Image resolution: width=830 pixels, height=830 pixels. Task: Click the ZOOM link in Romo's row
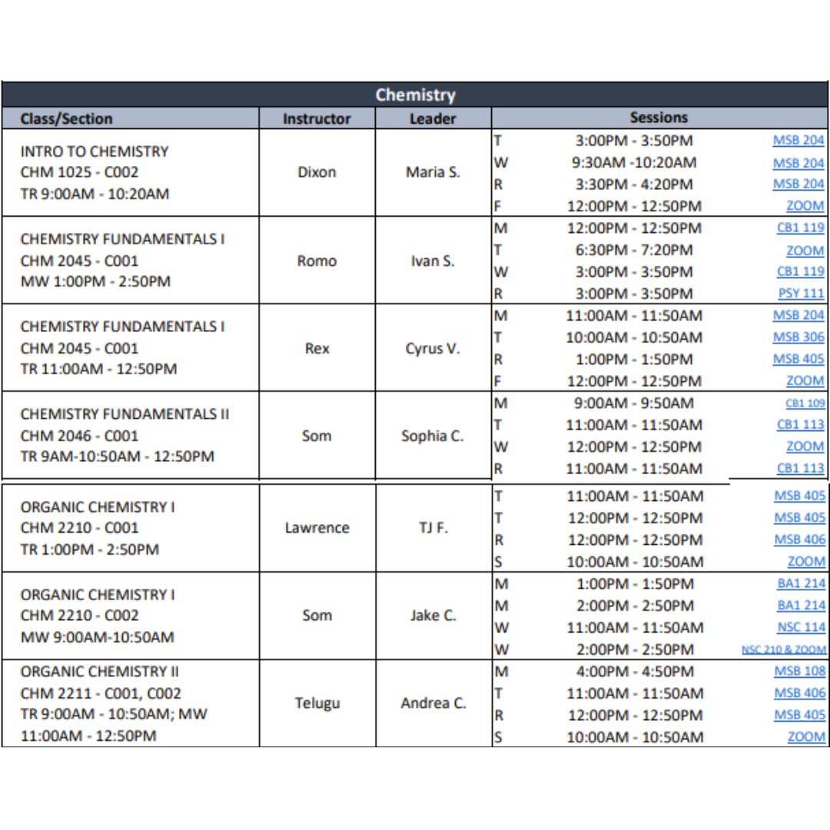[804, 250]
